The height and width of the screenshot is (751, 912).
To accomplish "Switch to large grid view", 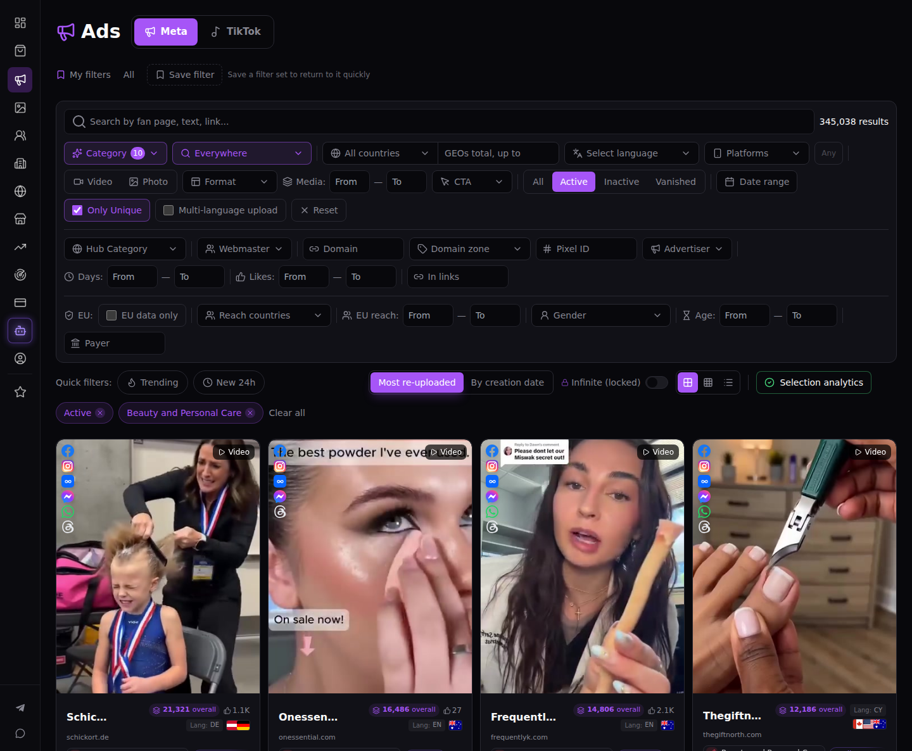I will point(688,382).
